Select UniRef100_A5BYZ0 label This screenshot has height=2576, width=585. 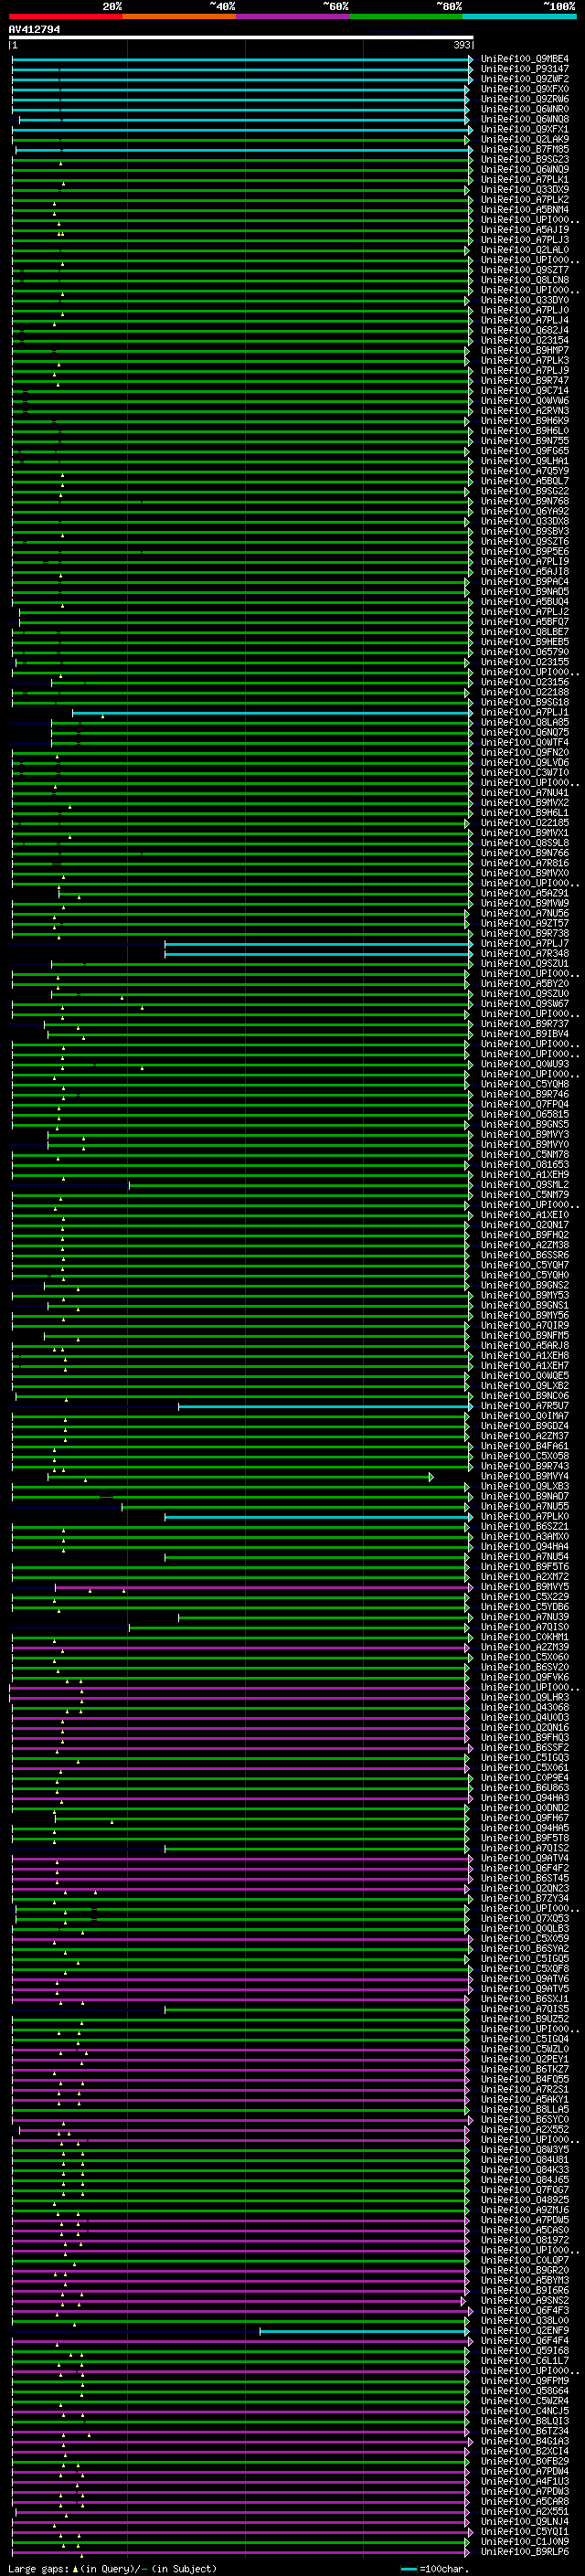pos(524,984)
